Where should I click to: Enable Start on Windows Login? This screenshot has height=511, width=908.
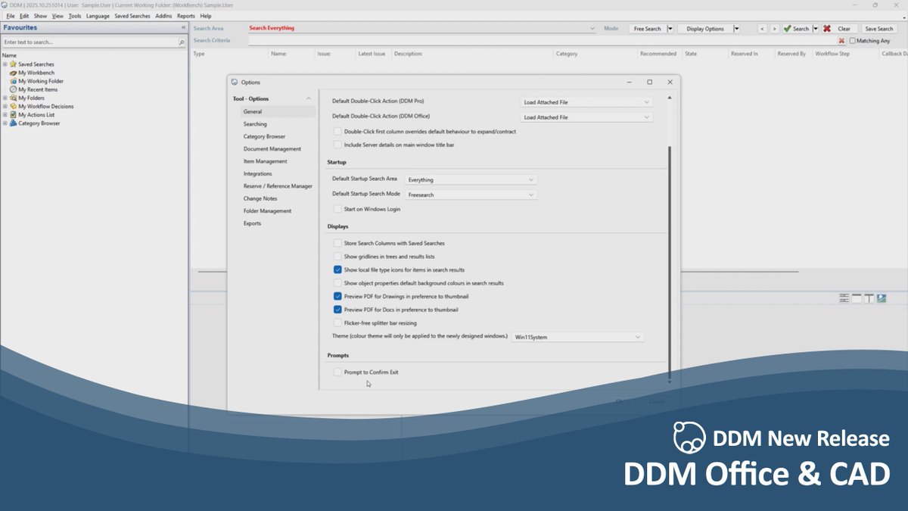click(337, 209)
